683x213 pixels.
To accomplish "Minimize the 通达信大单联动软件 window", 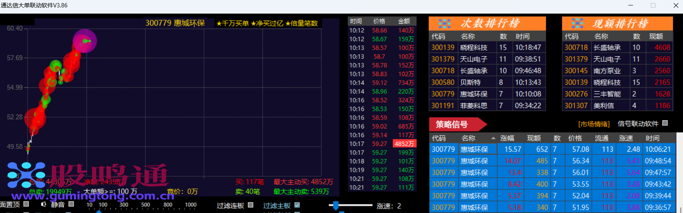I will (630, 5).
